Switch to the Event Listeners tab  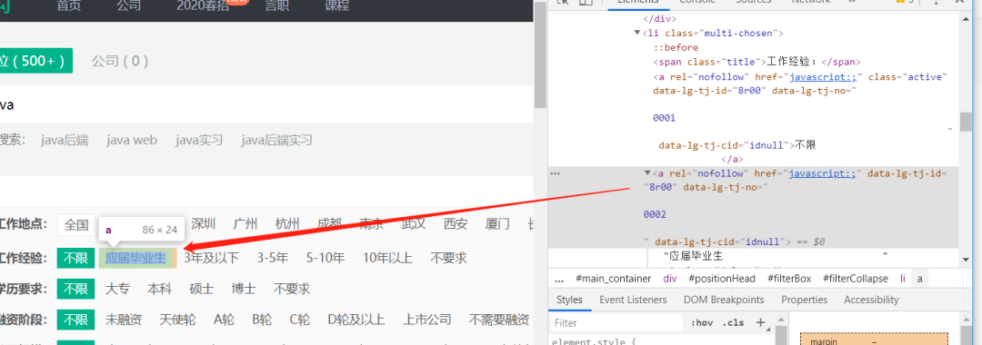click(633, 300)
